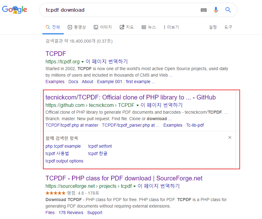This screenshot has width=262, height=219.
Task: Close the 함께 검색한 항목 box
Action: 230,137
